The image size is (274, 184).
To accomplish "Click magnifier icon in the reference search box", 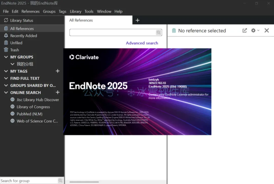I will point(159,32).
